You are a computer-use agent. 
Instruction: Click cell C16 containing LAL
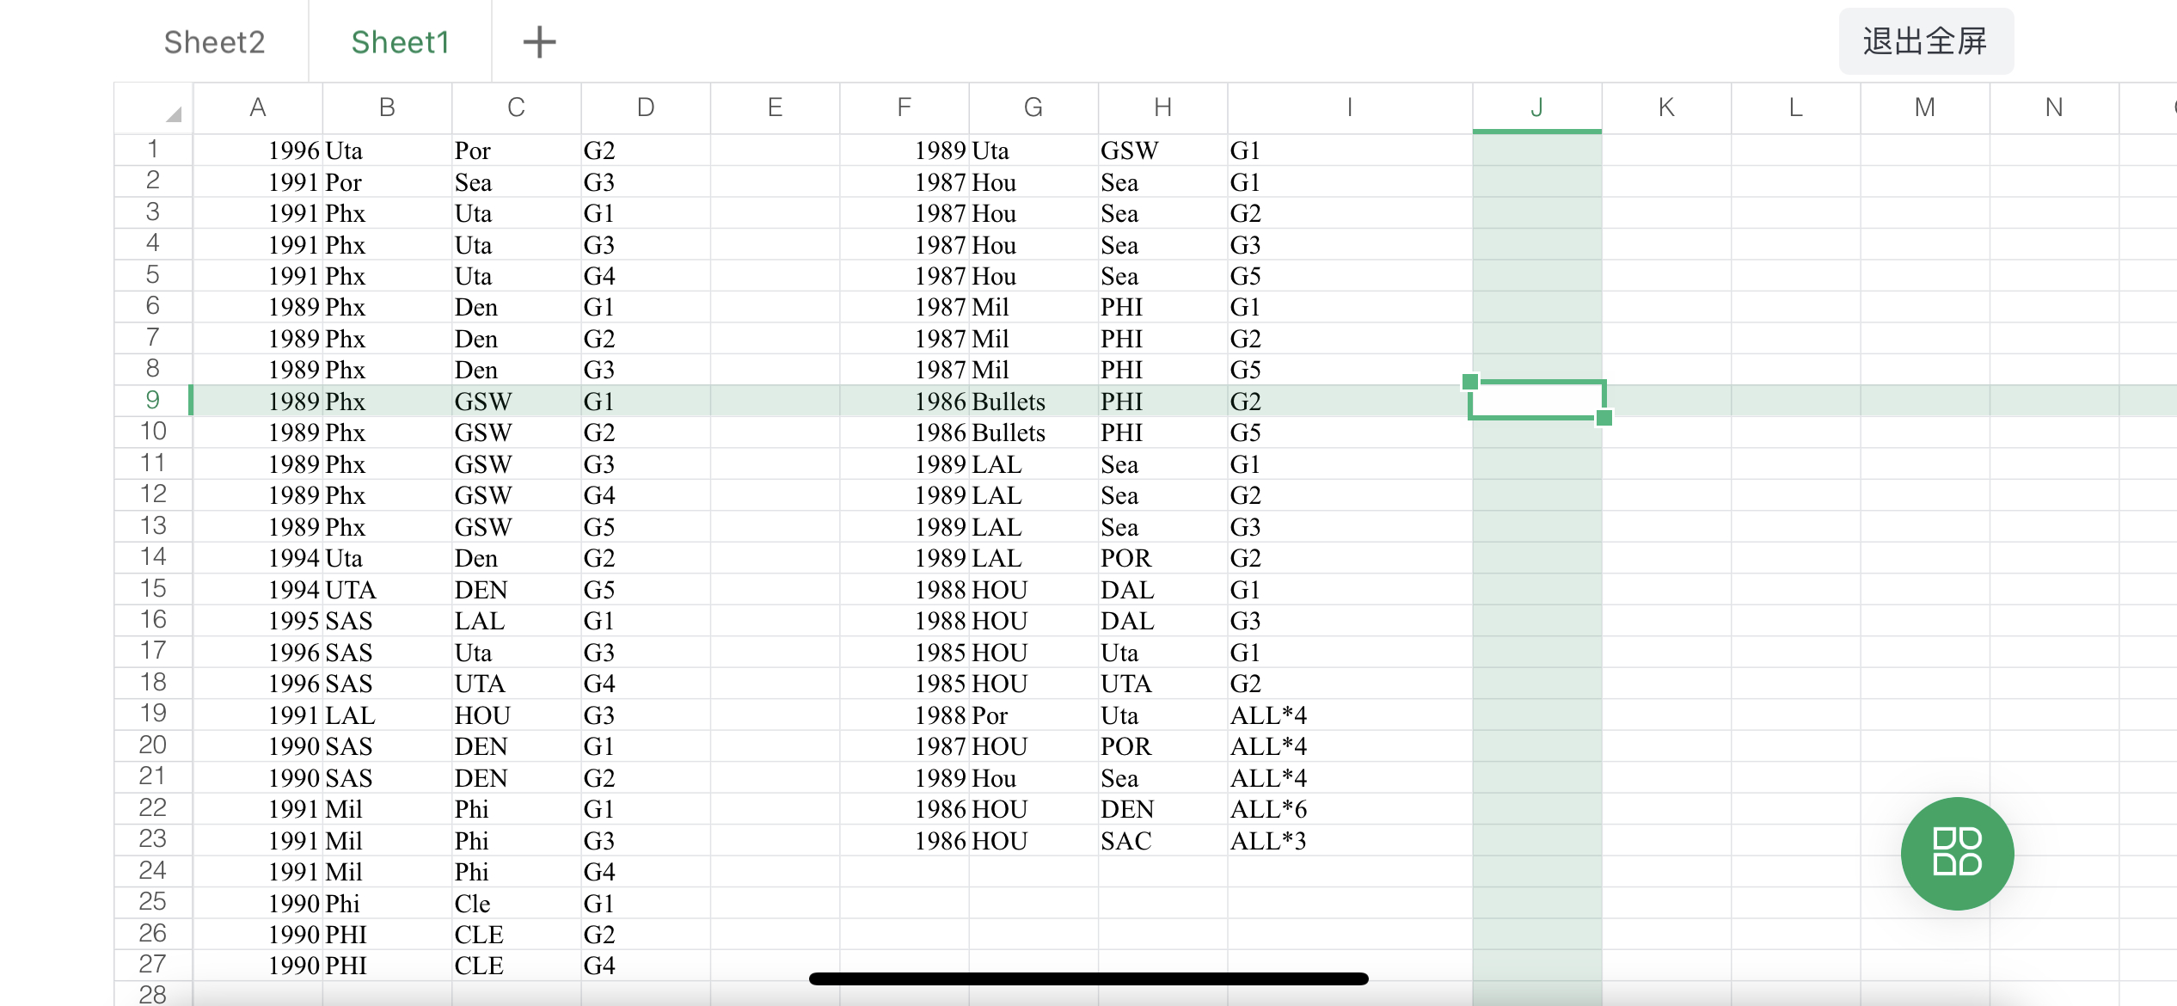tap(516, 621)
